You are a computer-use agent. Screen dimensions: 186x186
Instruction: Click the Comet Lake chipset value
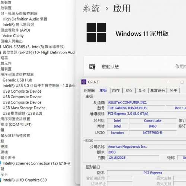click(x=153, y=121)
